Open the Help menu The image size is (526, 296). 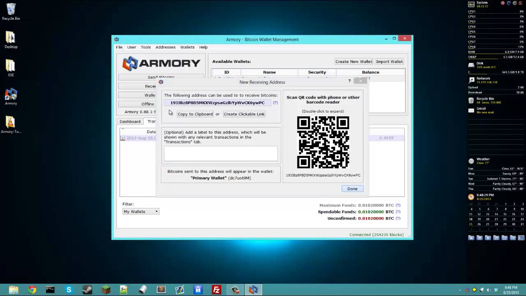click(x=203, y=47)
